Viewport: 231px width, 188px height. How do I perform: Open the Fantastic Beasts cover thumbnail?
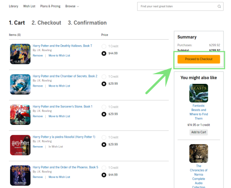(x=199, y=93)
